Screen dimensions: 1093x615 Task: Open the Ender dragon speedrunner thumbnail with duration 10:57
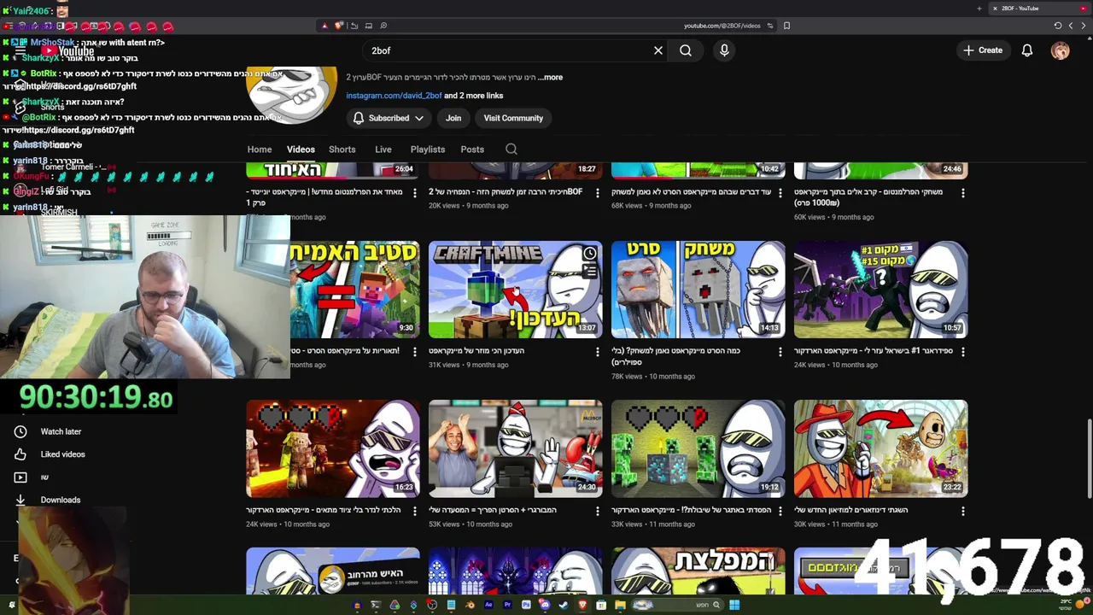tap(880, 290)
